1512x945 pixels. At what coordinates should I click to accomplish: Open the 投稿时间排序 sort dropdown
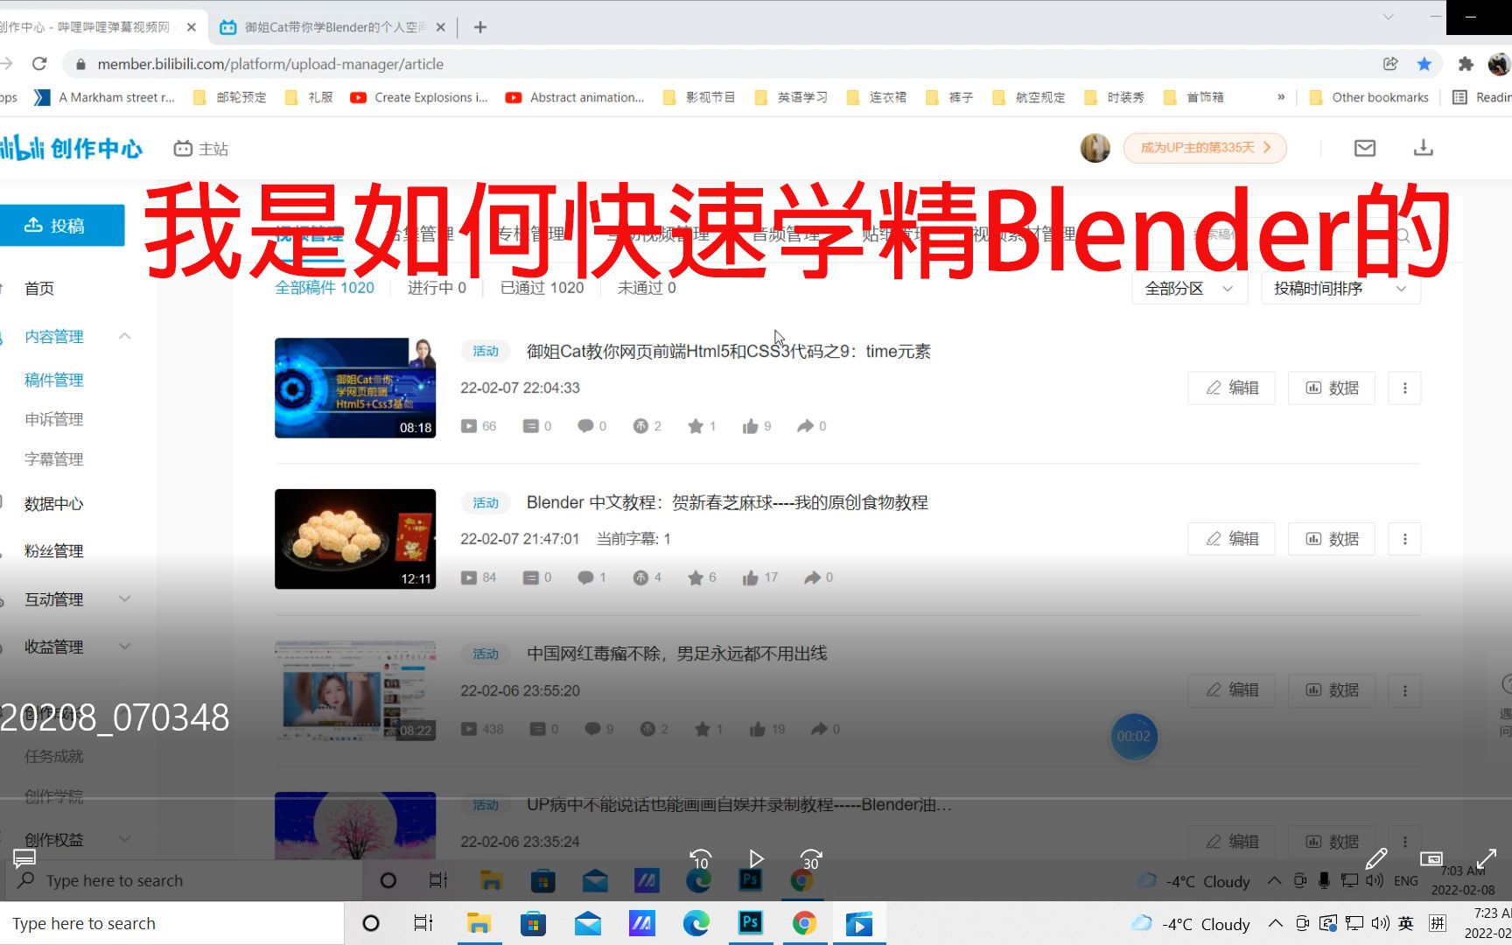tap(1340, 289)
